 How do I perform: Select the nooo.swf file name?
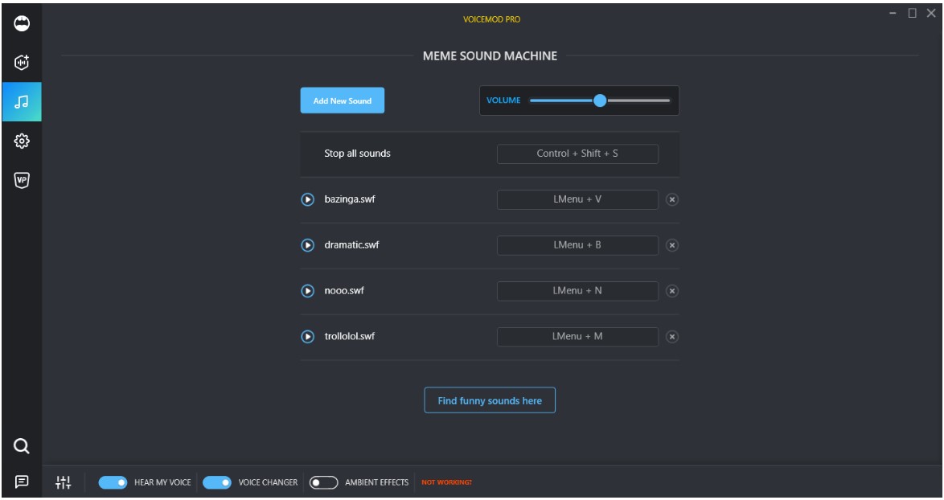click(344, 291)
